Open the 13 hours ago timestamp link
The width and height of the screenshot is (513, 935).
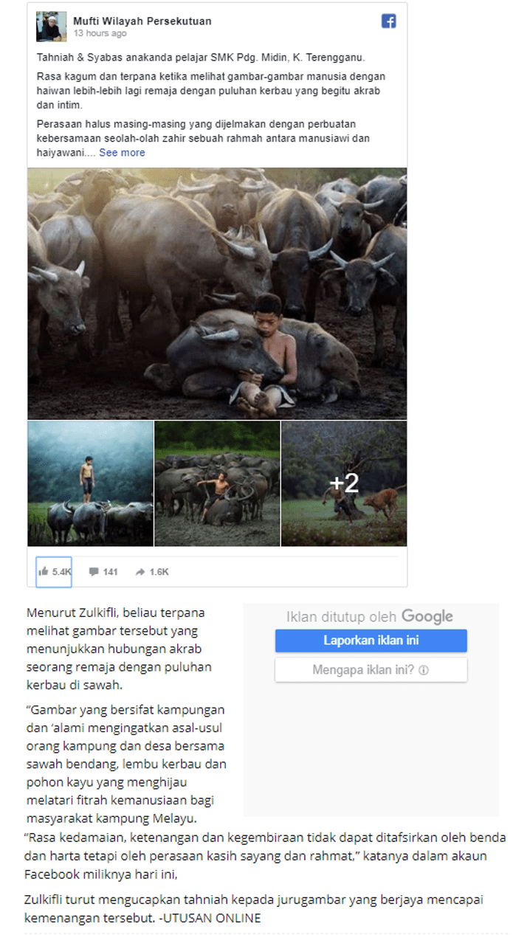click(x=100, y=33)
